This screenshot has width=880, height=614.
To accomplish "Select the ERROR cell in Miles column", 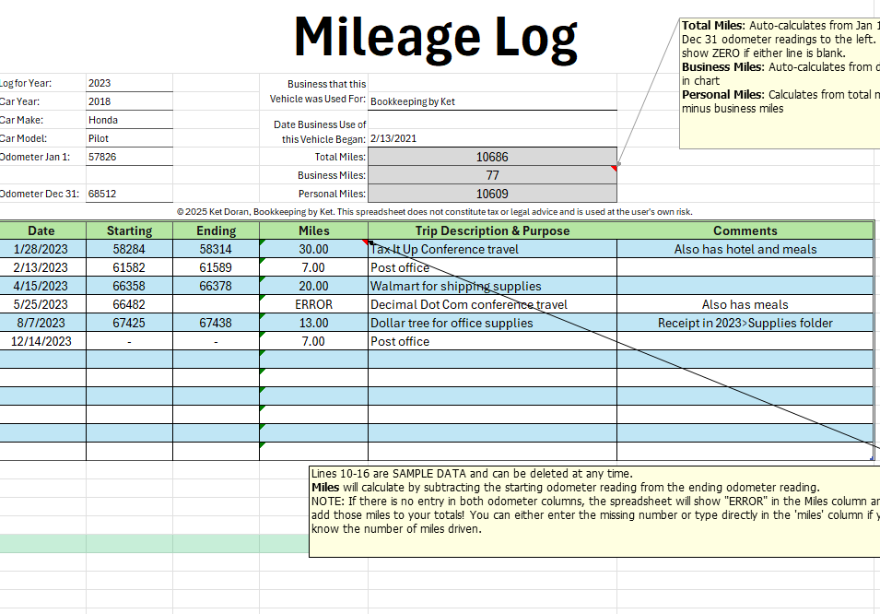I will point(313,304).
